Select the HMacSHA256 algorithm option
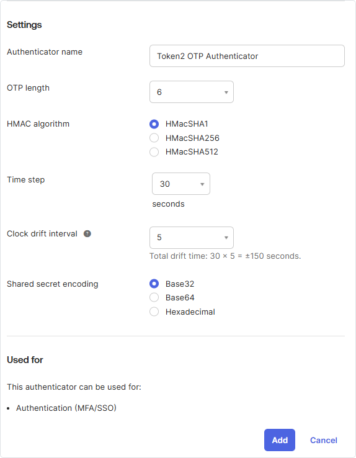356x458 pixels. (154, 138)
